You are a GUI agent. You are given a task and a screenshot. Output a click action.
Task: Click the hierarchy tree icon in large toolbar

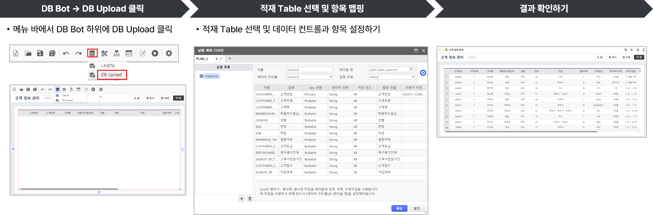[117, 53]
